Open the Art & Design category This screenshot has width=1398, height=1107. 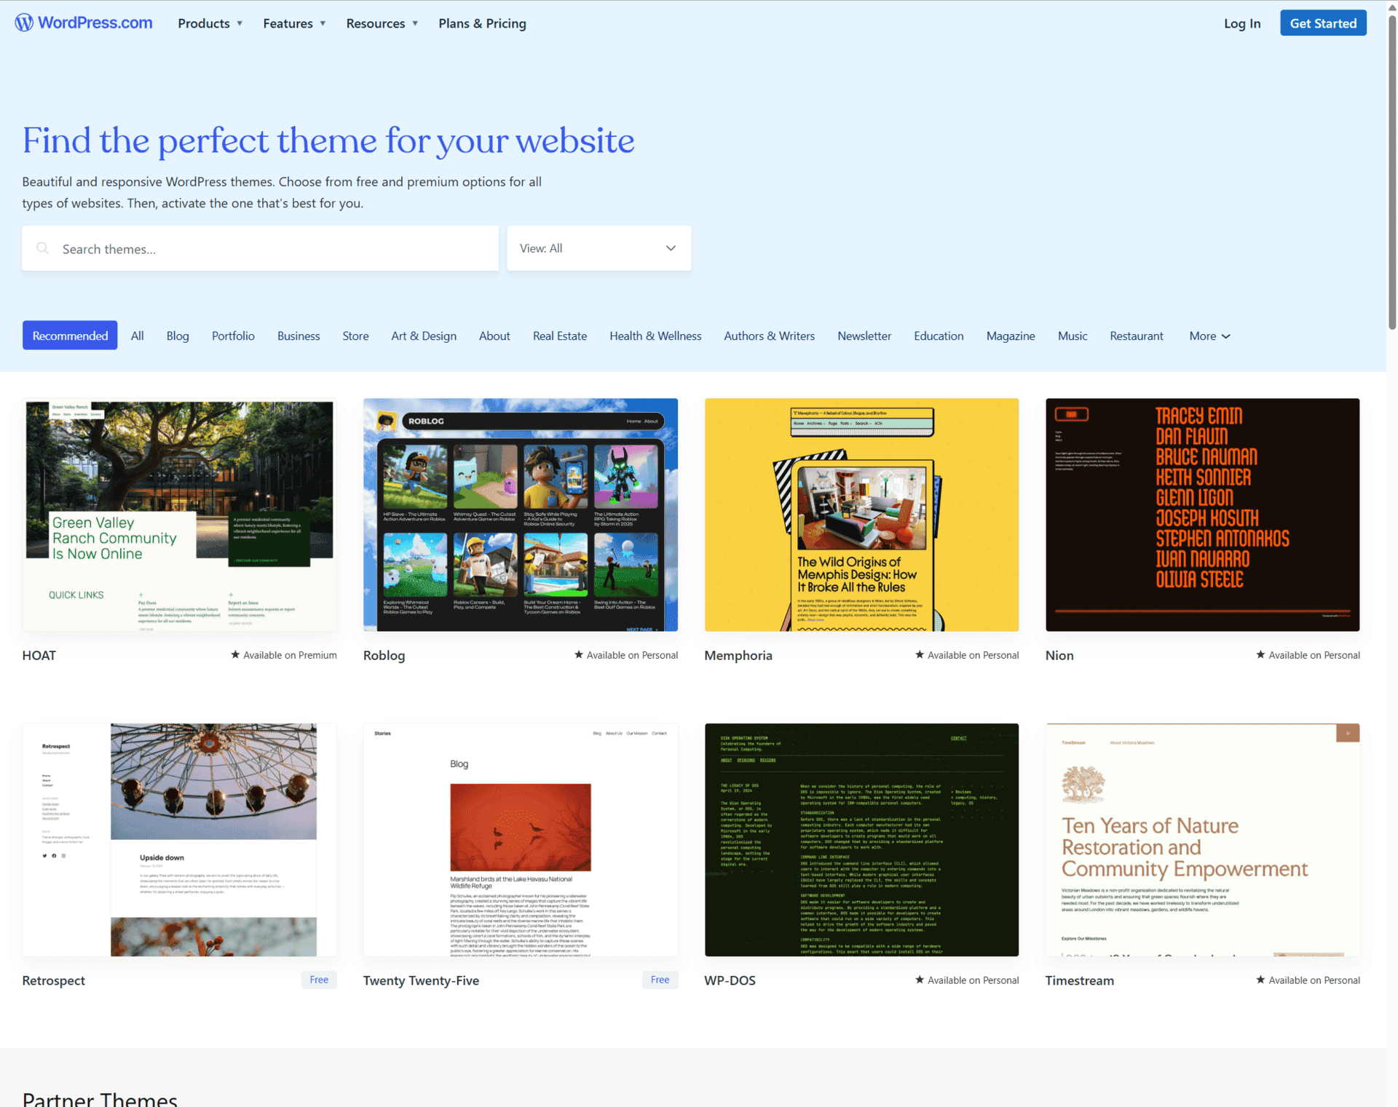(424, 336)
